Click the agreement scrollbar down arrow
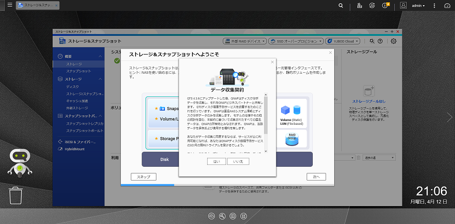Screen dimensions: 455x224 click(x=266, y=151)
